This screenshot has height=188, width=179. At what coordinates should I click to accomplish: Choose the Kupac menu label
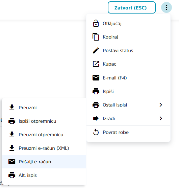pyautogui.click(x=109, y=64)
